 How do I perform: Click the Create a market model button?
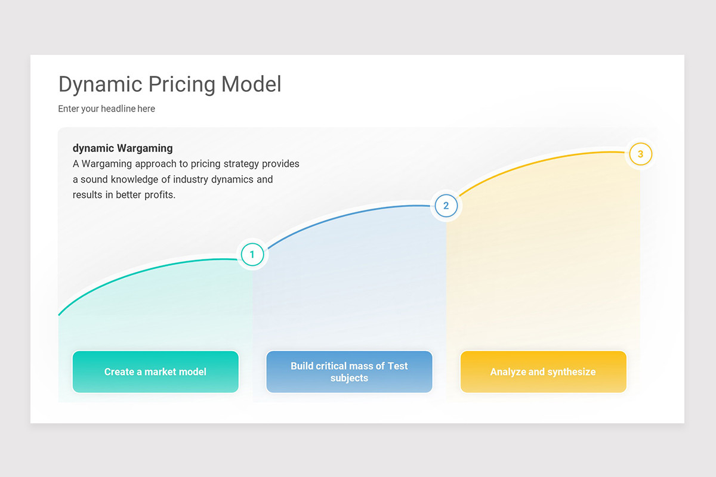point(156,371)
